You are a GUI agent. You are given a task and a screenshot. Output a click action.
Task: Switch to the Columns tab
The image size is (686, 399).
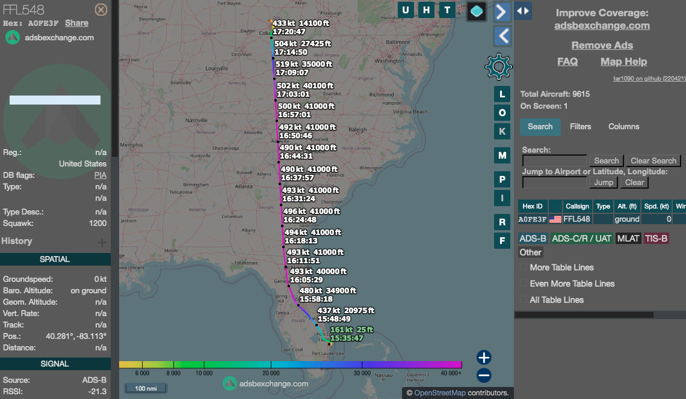(x=623, y=127)
